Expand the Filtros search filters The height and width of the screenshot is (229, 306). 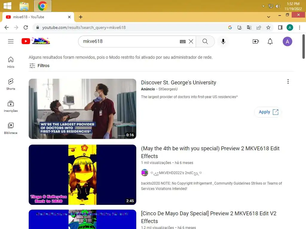coord(39,66)
